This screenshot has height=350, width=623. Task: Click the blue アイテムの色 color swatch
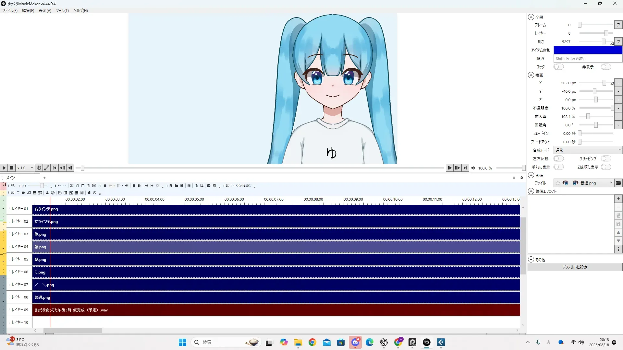click(588, 50)
